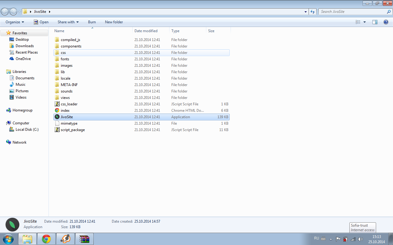Select the views folder name
Screen dimensions: 393x245
pos(65,98)
